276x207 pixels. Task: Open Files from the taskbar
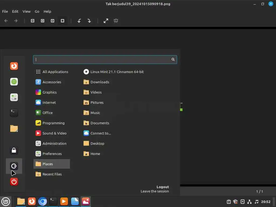(21, 201)
